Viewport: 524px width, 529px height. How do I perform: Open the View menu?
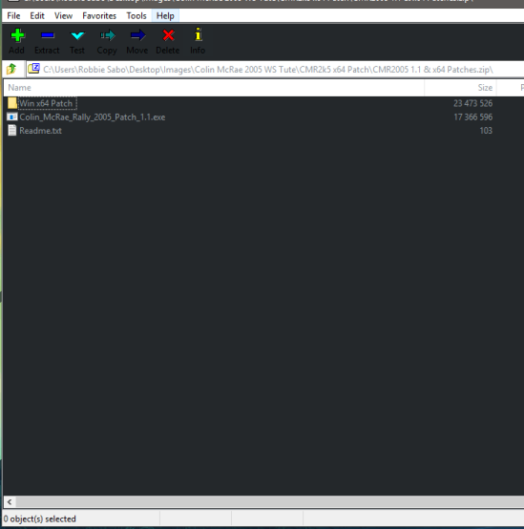(63, 15)
